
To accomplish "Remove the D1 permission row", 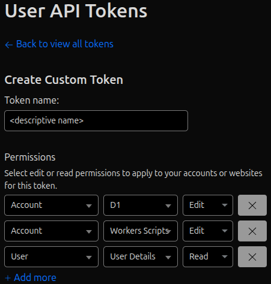I will click(x=252, y=205).
